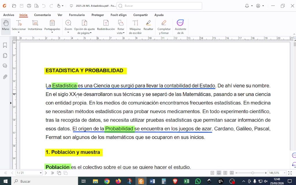Open the bookmarks panel in sidebar
Screen dimensions: 296x185
[5, 45]
